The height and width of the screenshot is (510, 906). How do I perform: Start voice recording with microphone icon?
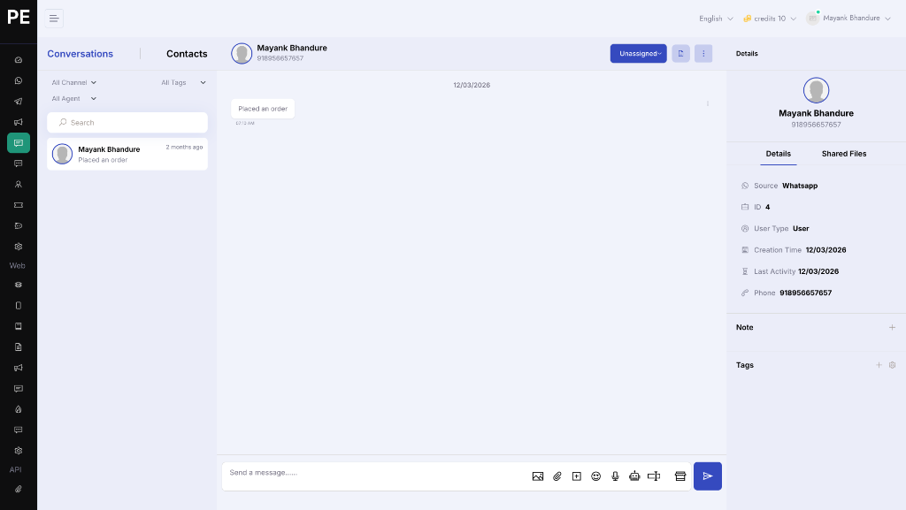click(x=615, y=476)
